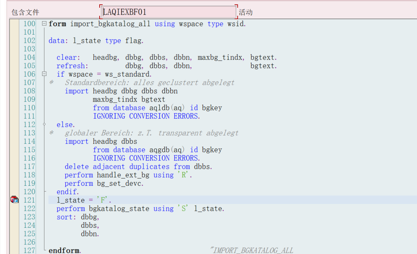The width and height of the screenshot is (417, 254).
Task: Click on the perform bgkatalog_state statement
Action: 140,209
